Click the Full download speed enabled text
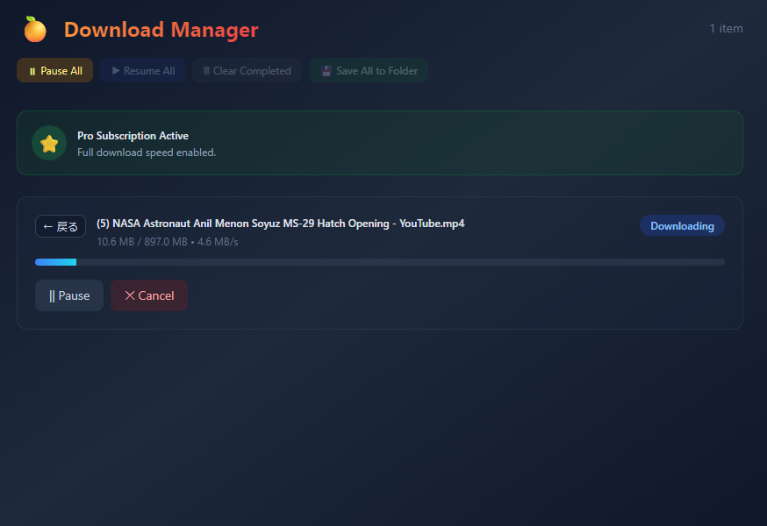 coord(147,153)
